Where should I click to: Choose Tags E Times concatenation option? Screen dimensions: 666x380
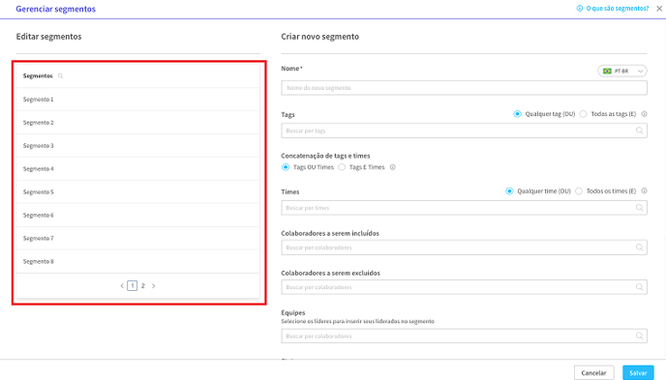(x=342, y=167)
